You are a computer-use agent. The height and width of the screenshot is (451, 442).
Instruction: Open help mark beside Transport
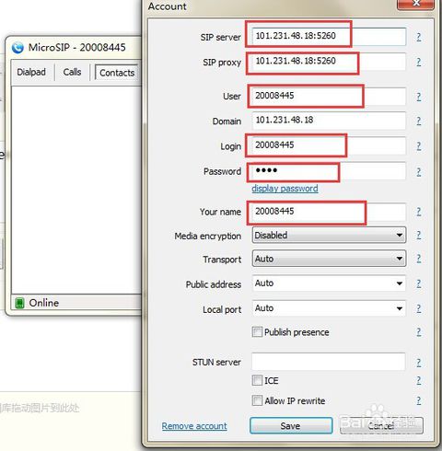pyautogui.click(x=419, y=259)
